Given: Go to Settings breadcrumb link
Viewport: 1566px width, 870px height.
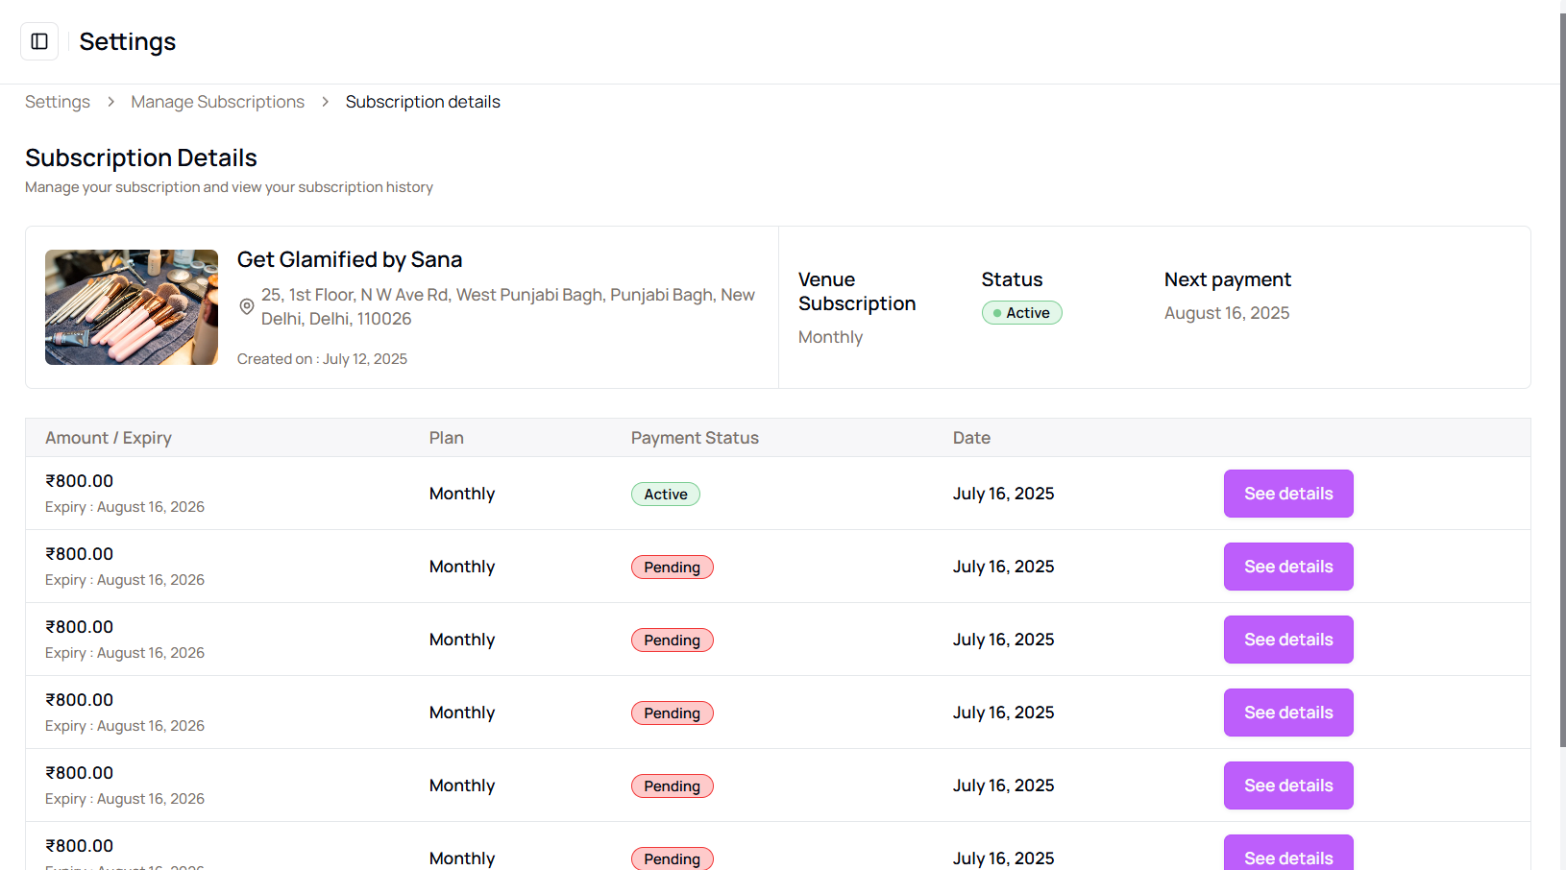Looking at the screenshot, I should tap(58, 102).
